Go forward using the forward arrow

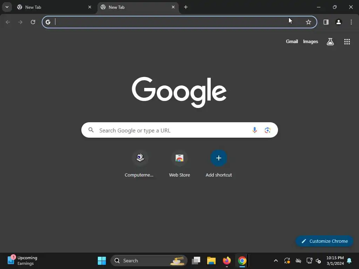coord(20,22)
